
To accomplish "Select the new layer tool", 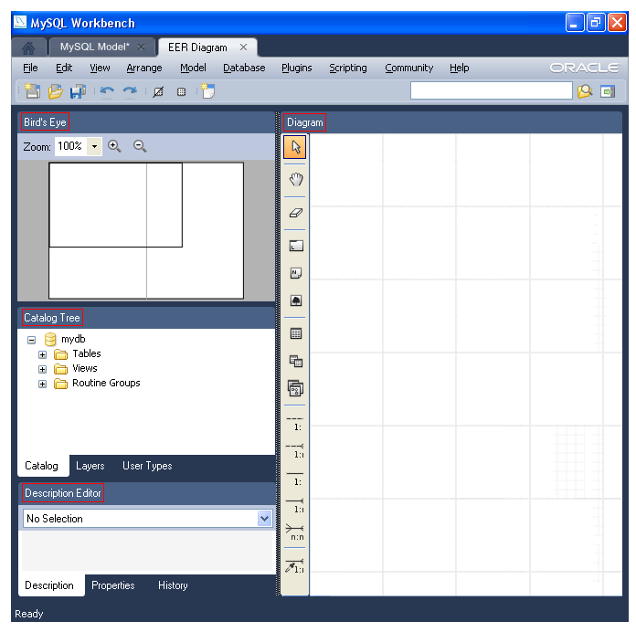I will coord(296,246).
